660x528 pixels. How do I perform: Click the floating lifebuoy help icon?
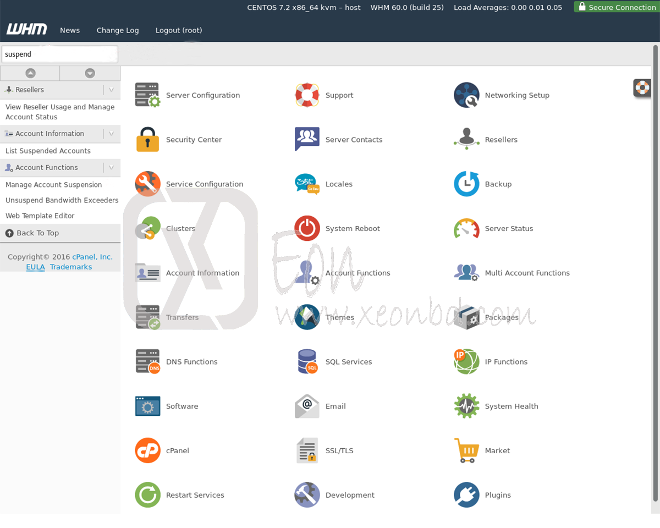tap(642, 87)
